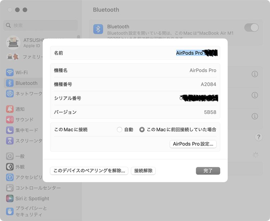Select the Wi-Fi label in sidebar
The image size is (270, 221).
point(22,73)
